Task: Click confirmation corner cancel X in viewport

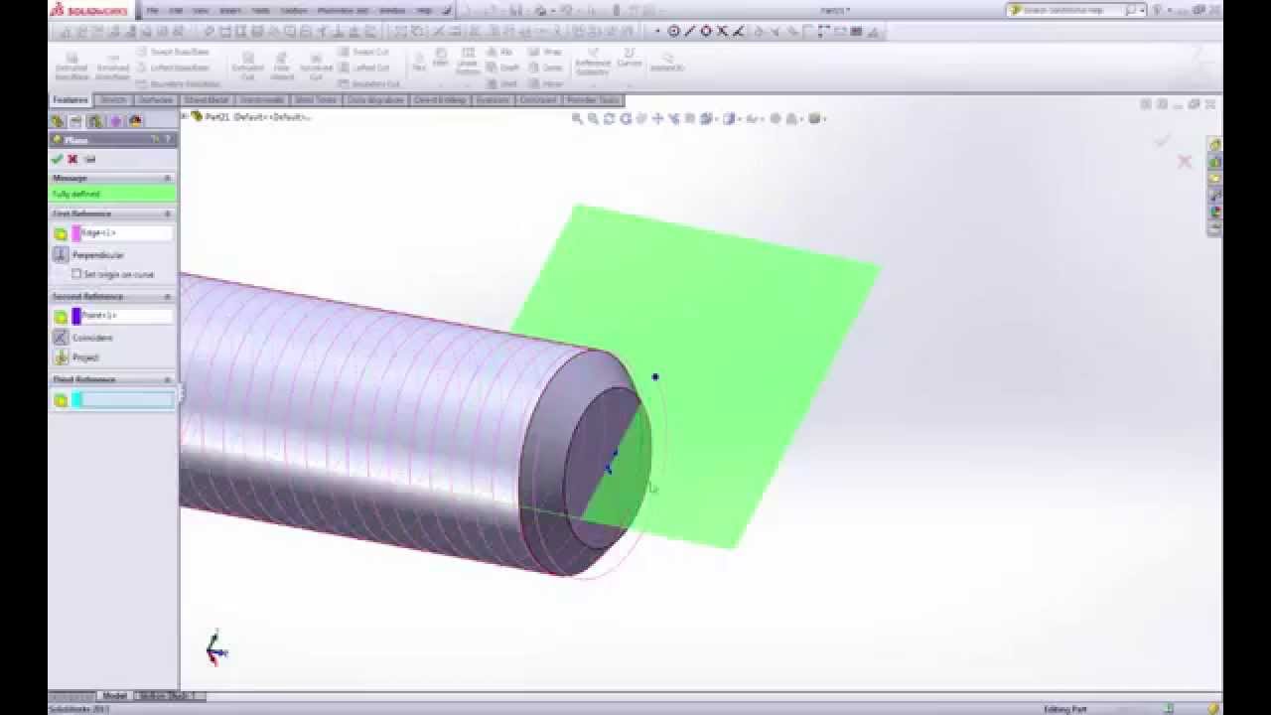Action: (1185, 161)
